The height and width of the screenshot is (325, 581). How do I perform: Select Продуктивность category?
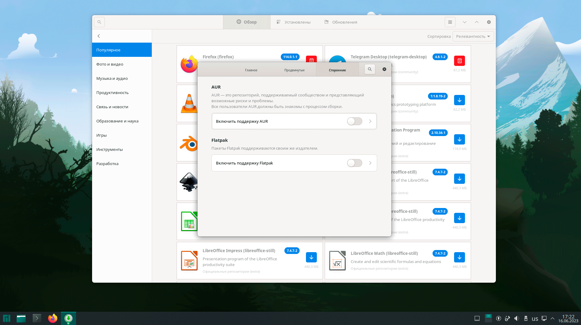click(x=122, y=93)
